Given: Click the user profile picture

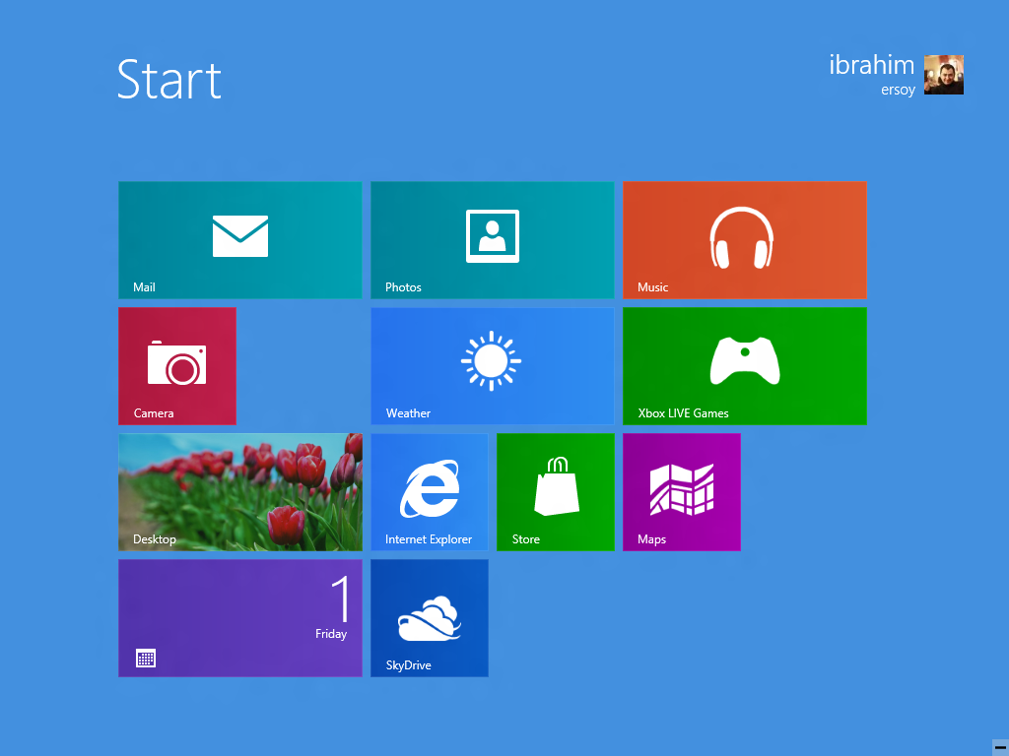Looking at the screenshot, I should [x=943, y=75].
